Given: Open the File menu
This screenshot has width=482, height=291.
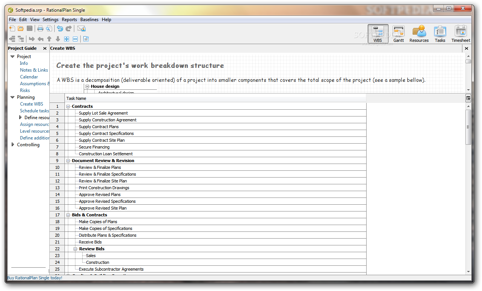Looking at the screenshot, I should pos(12,20).
